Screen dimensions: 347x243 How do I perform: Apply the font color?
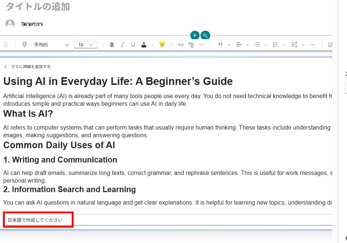click(x=144, y=45)
